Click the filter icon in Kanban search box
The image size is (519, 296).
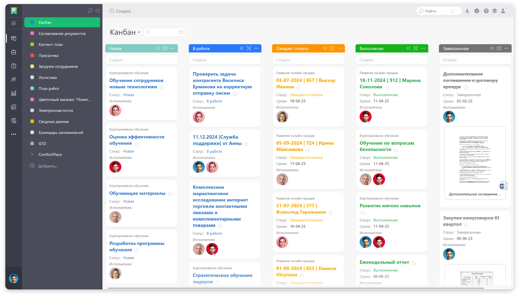181,32
